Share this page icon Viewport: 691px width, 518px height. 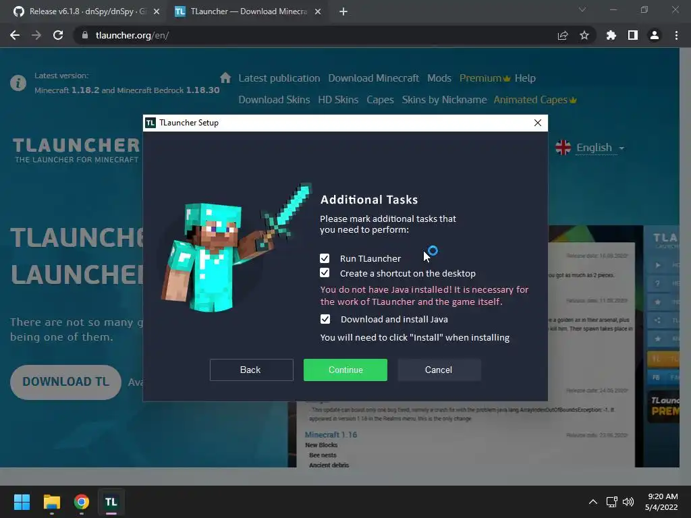click(563, 35)
